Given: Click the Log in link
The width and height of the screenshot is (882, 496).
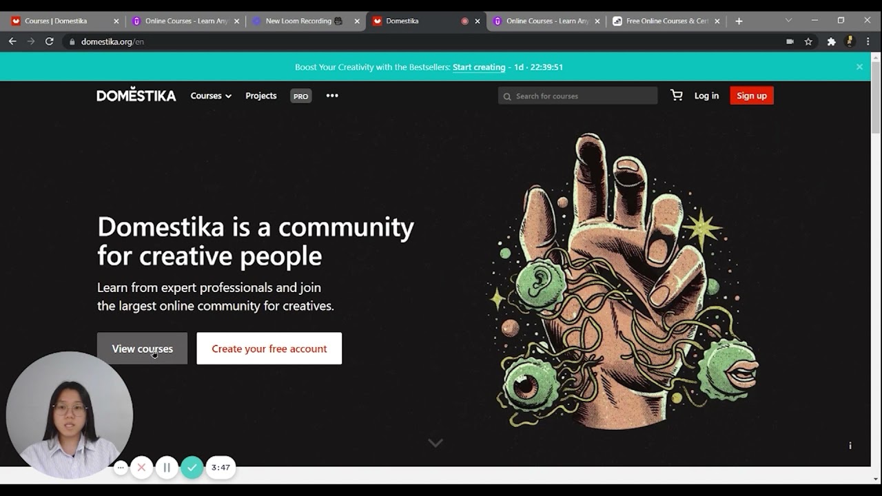Looking at the screenshot, I should point(706,96).
